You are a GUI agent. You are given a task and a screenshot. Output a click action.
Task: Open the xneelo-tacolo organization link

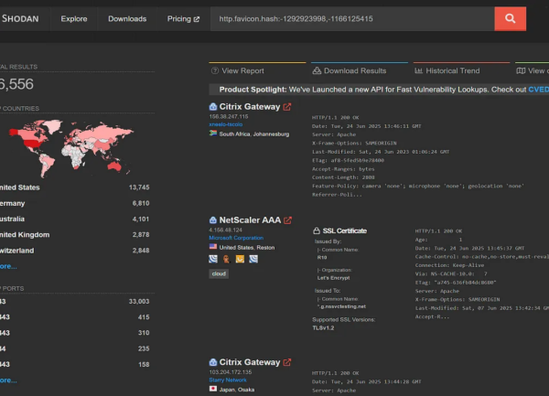click(x=225, y=124)
